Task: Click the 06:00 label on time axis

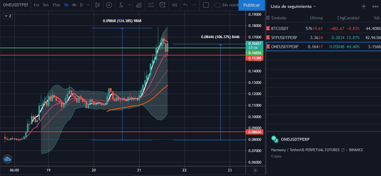Action: (x=15, y=170)
